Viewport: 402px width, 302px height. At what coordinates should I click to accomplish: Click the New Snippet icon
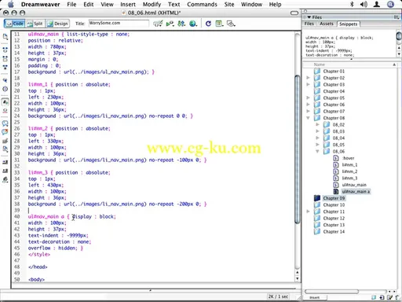(382, 297)
